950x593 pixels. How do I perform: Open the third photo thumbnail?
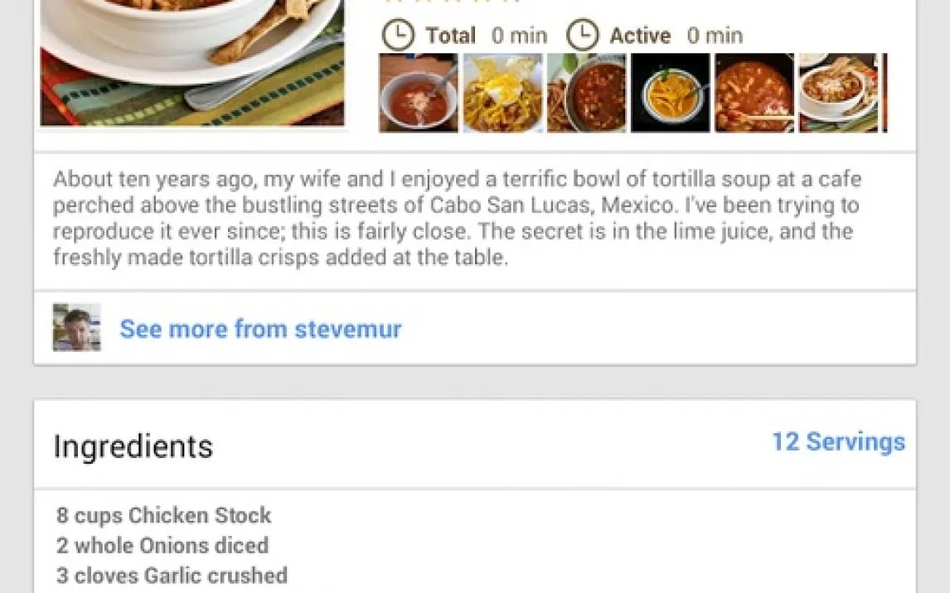point(587,93)
